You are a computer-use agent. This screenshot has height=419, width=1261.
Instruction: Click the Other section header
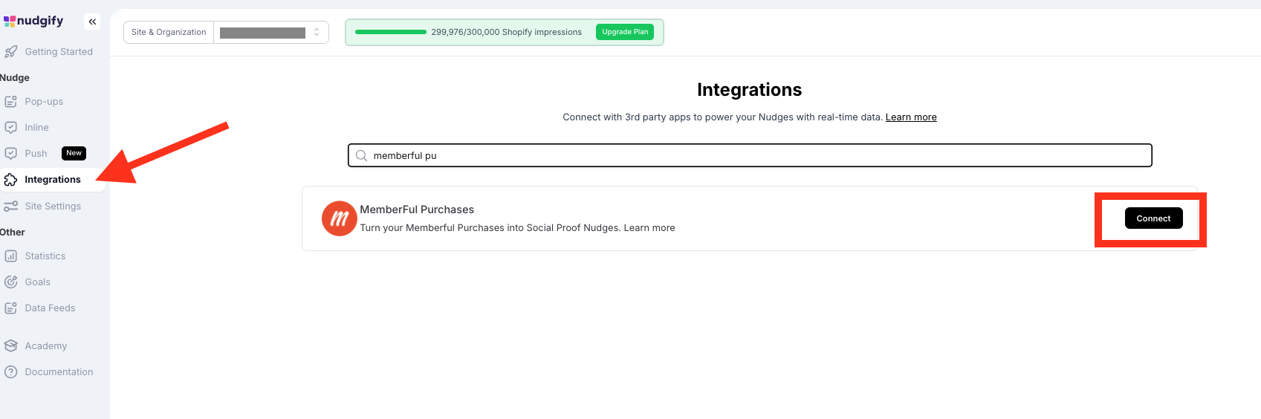point(13,233)
